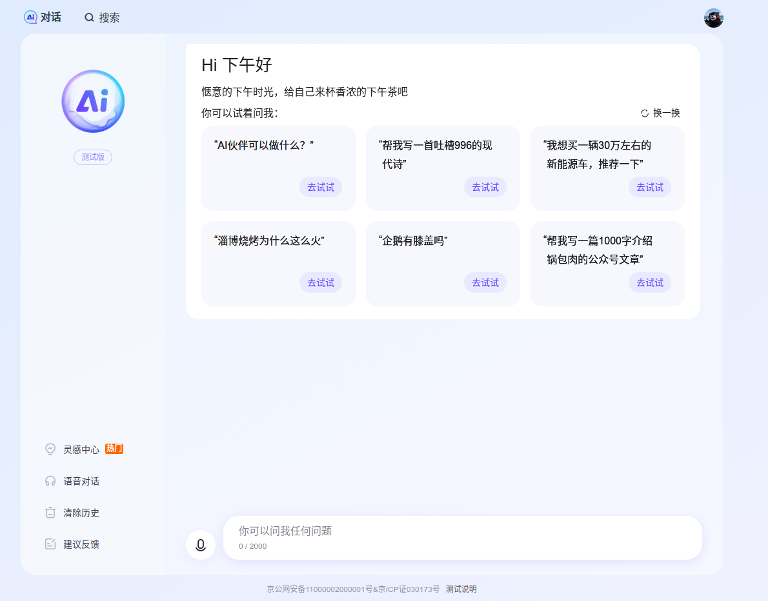768x601 pixels.
Task: Click the 热门 hot badge
Action: point(114,449)
